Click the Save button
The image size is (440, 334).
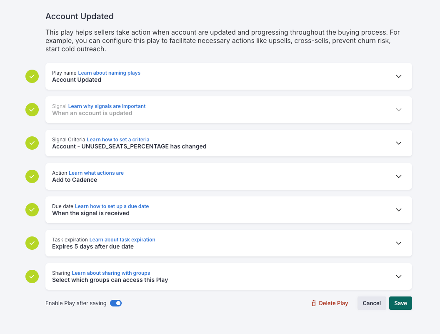coord(400,303)
